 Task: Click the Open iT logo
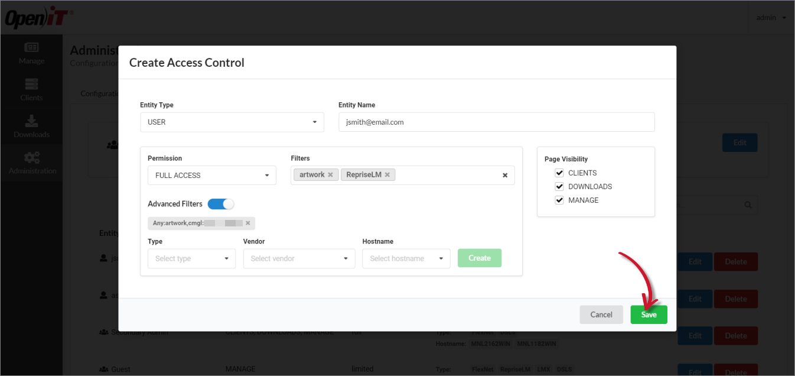point(37,17)
